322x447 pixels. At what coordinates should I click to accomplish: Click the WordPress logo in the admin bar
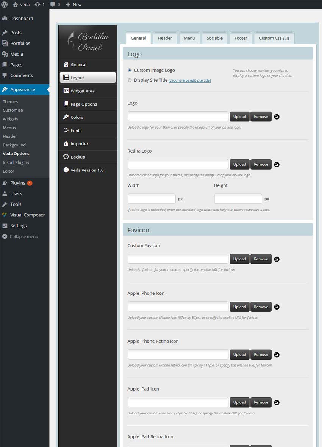pos(4,4)
